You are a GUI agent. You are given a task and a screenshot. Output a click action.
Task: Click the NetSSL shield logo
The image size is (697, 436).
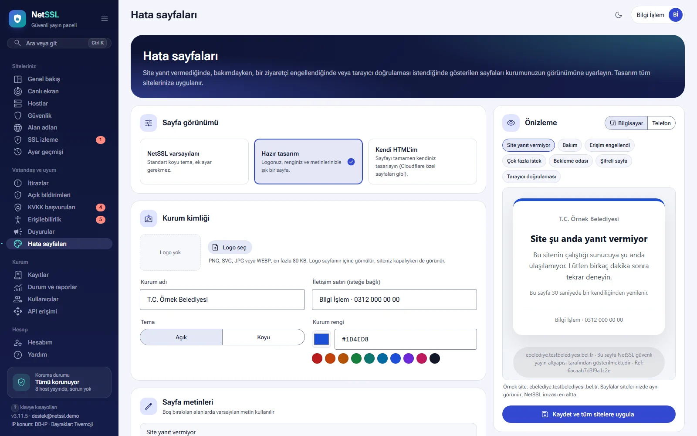click(x=17, y=19)
